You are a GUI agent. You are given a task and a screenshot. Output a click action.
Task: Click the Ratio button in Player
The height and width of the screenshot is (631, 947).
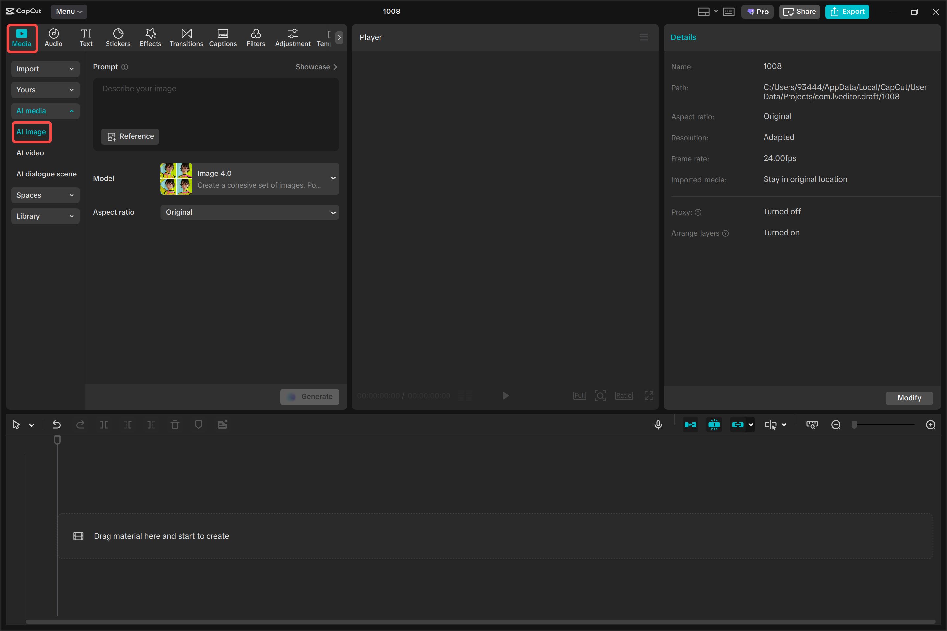[624, 396]
